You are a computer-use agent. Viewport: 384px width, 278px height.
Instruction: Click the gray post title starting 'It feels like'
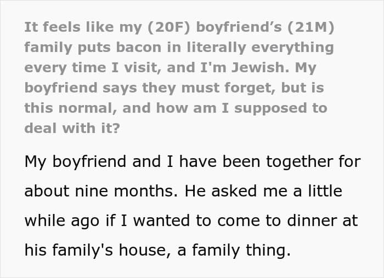coord(179,78)
